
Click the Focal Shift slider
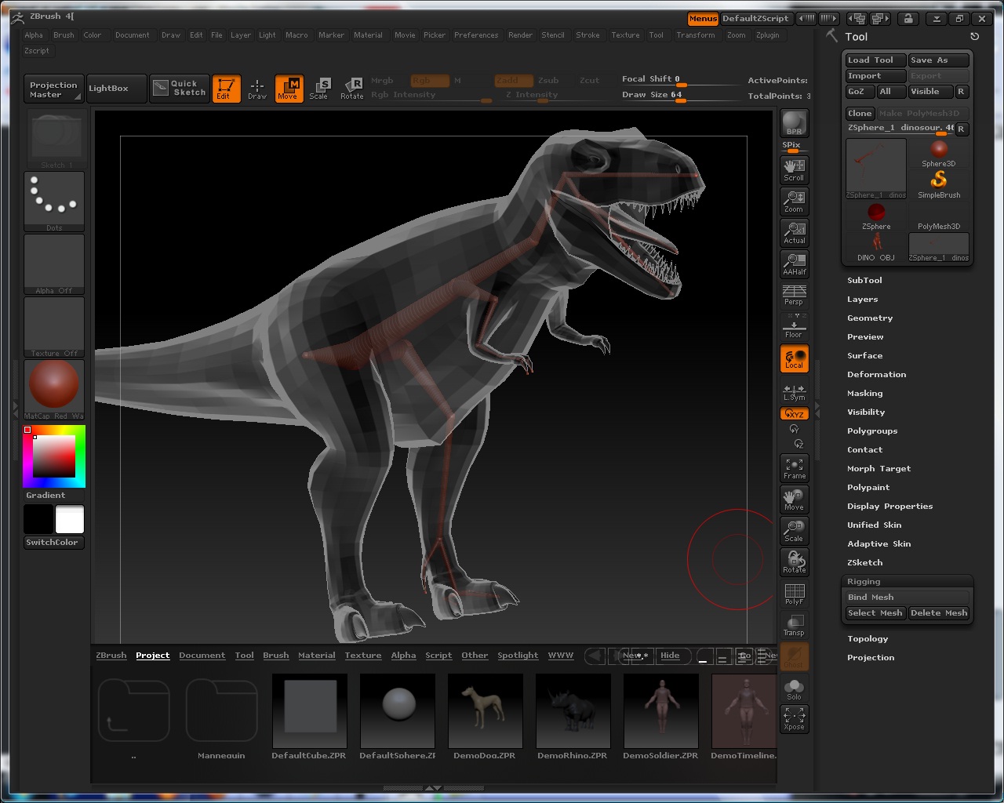[679, 80]
